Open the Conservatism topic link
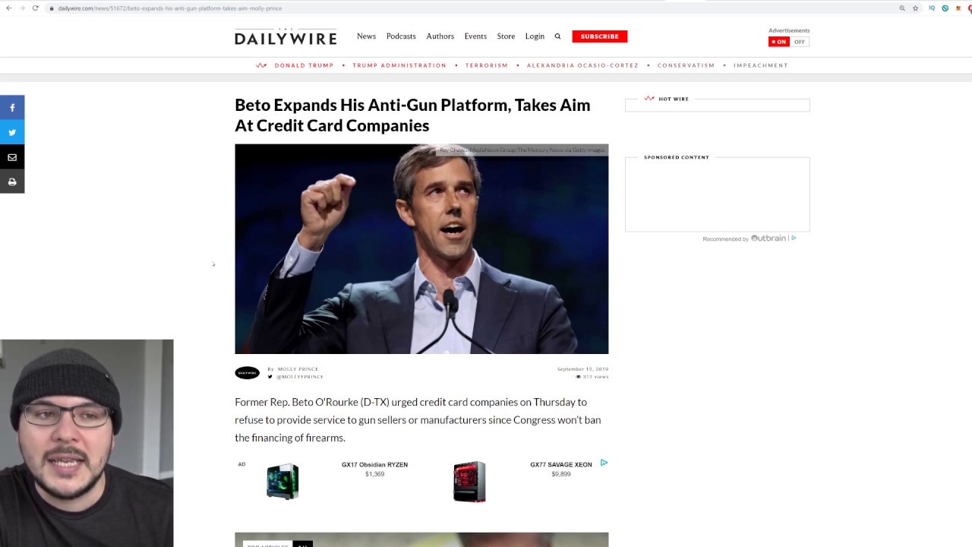The height and width of the screenshot is (547, 972). pyautogui.click(x=686, y=65)
